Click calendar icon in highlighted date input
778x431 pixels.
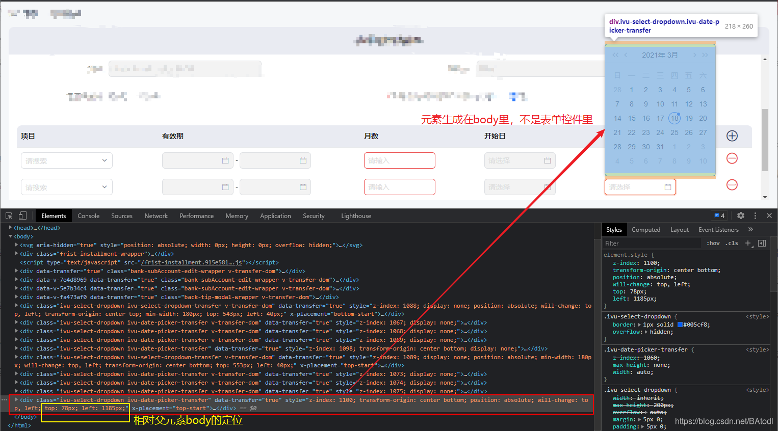point(668,187)
